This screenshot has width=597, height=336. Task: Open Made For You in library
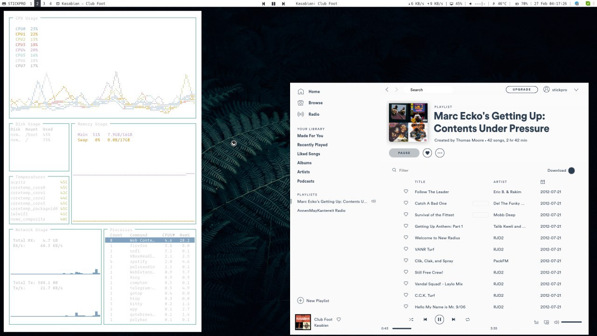pos(310,136)
